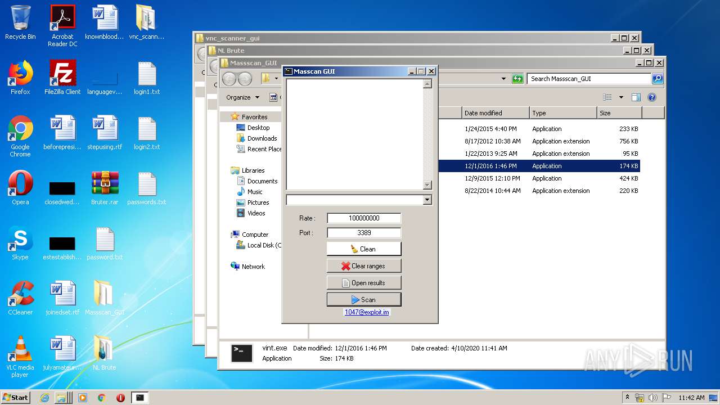Image resolution: width=720 pixels, height=405 pixels.
Task: Click the search magnifier in Massscan_GUI window
Action: tap(657, 79)
